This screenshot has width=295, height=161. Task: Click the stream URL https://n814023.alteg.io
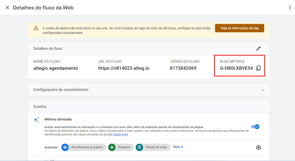pyautogui.click(x=124, y=68)
